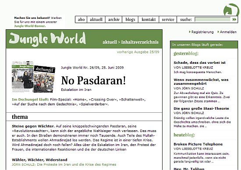Image resolution: width=241 pixels, height=170 pixels.
Task: Open the Broken Picture Telephone post
Action: 198,144
